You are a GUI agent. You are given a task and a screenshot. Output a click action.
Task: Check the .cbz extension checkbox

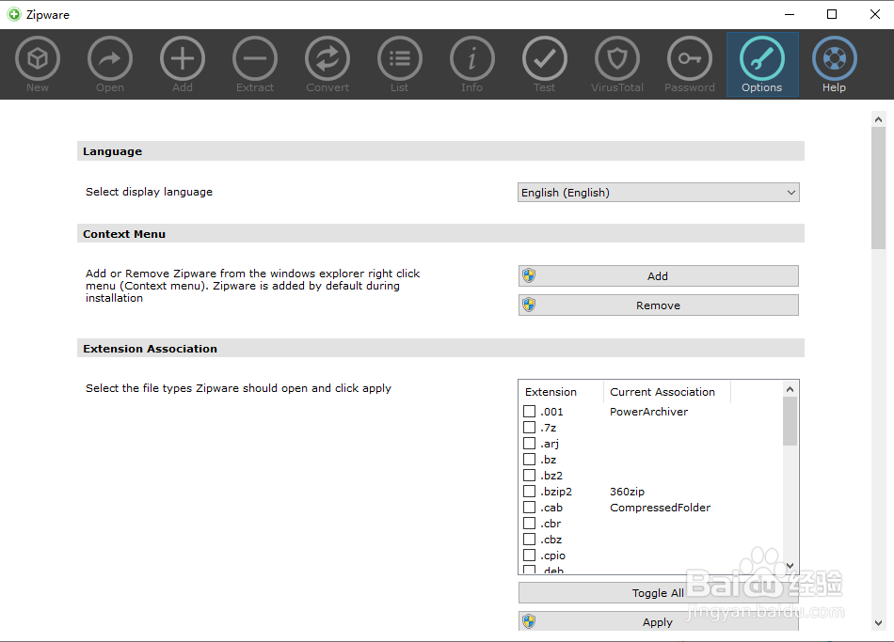530,539
